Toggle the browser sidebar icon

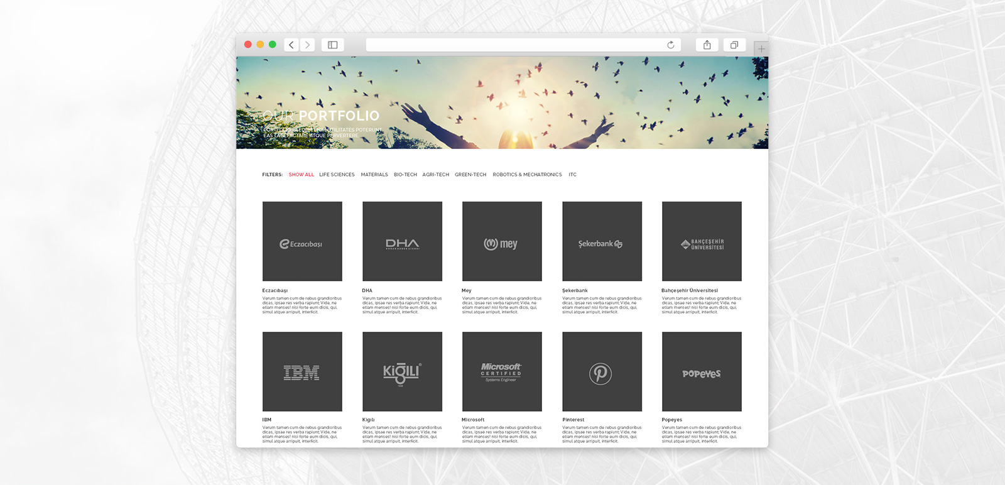pos(333,45)
